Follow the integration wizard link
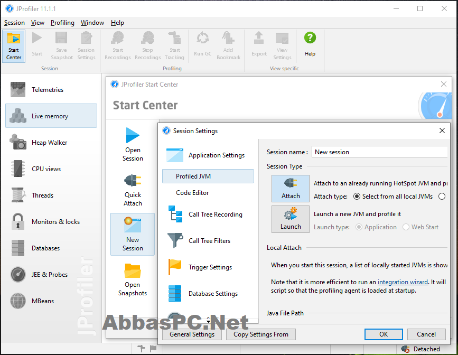Viewport: 458px width, 355px height. pos(403,282)
